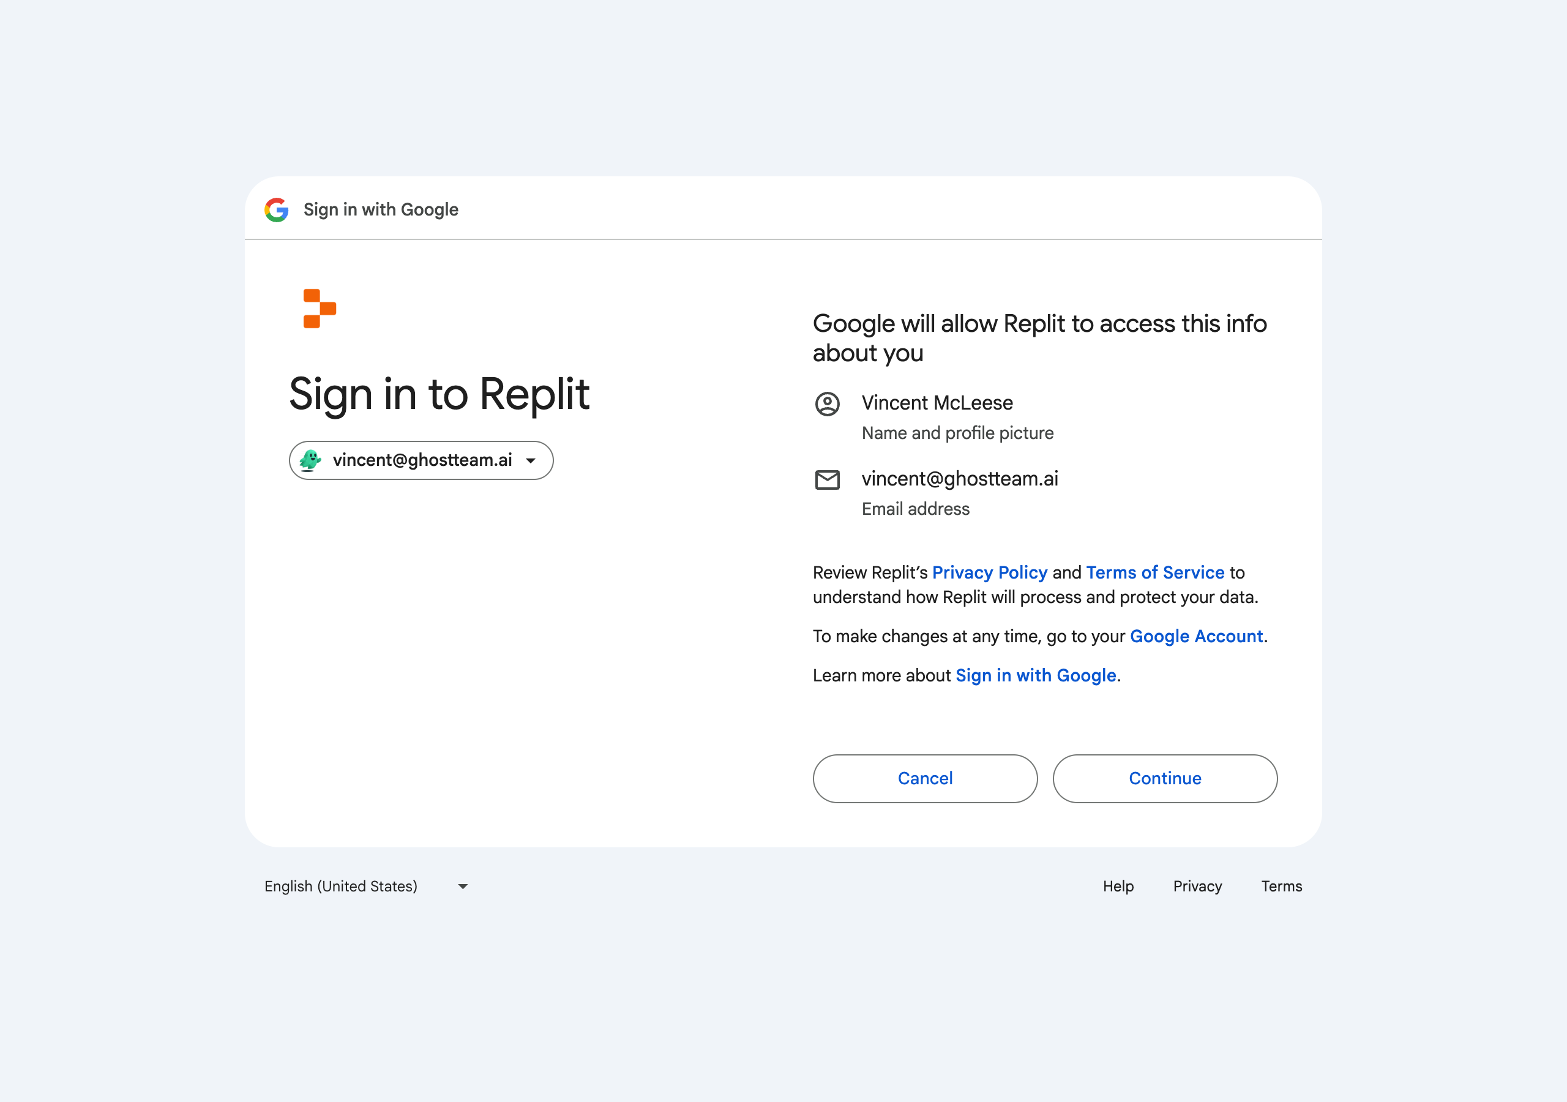This screenshot has width=1567, height=1102.
Task: Click the profile person icon
Action: point(827,404)
